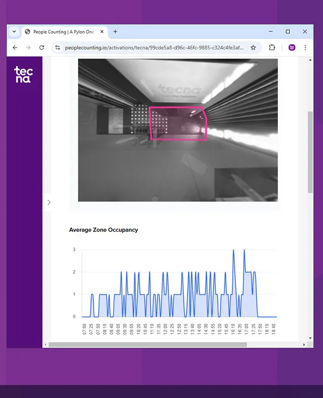Image resolution: width=323 pixels, height=398 pixels.
Task: Reload the current page
Action: coord(42,48)
